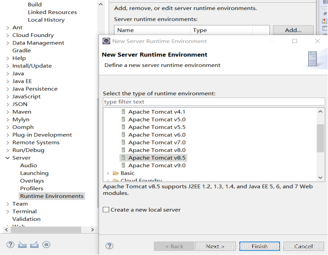This screenshot has height=255, width=328.
Task: Click the Cancel button
Action: pos(304,246)
